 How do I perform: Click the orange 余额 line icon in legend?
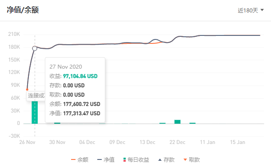[73, 160]
